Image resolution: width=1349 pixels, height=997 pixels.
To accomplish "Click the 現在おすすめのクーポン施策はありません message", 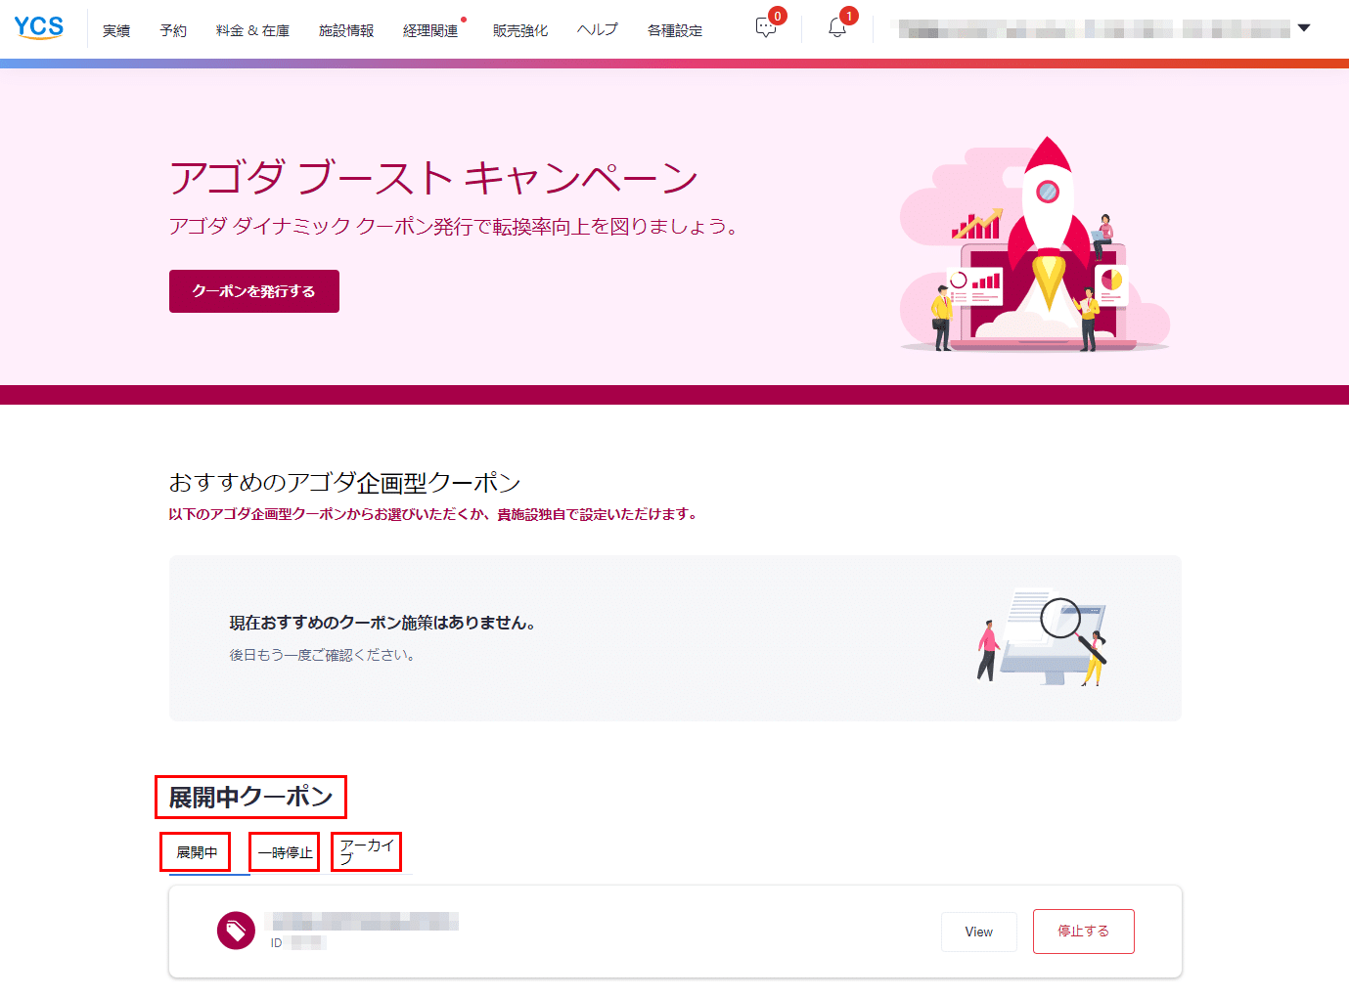I will [x=382, y=623].
